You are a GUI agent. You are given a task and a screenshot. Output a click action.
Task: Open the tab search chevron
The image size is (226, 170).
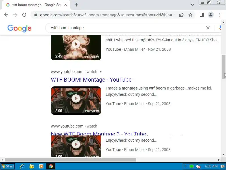(192, 5)
